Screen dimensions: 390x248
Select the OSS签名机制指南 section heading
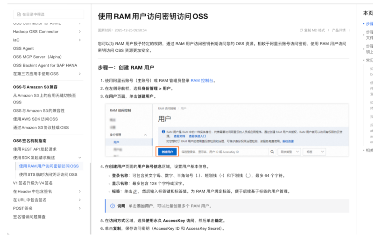click(x=29, y=141)
